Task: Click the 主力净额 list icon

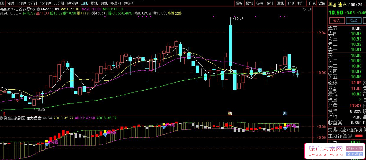Action: [x=350, y=136]
